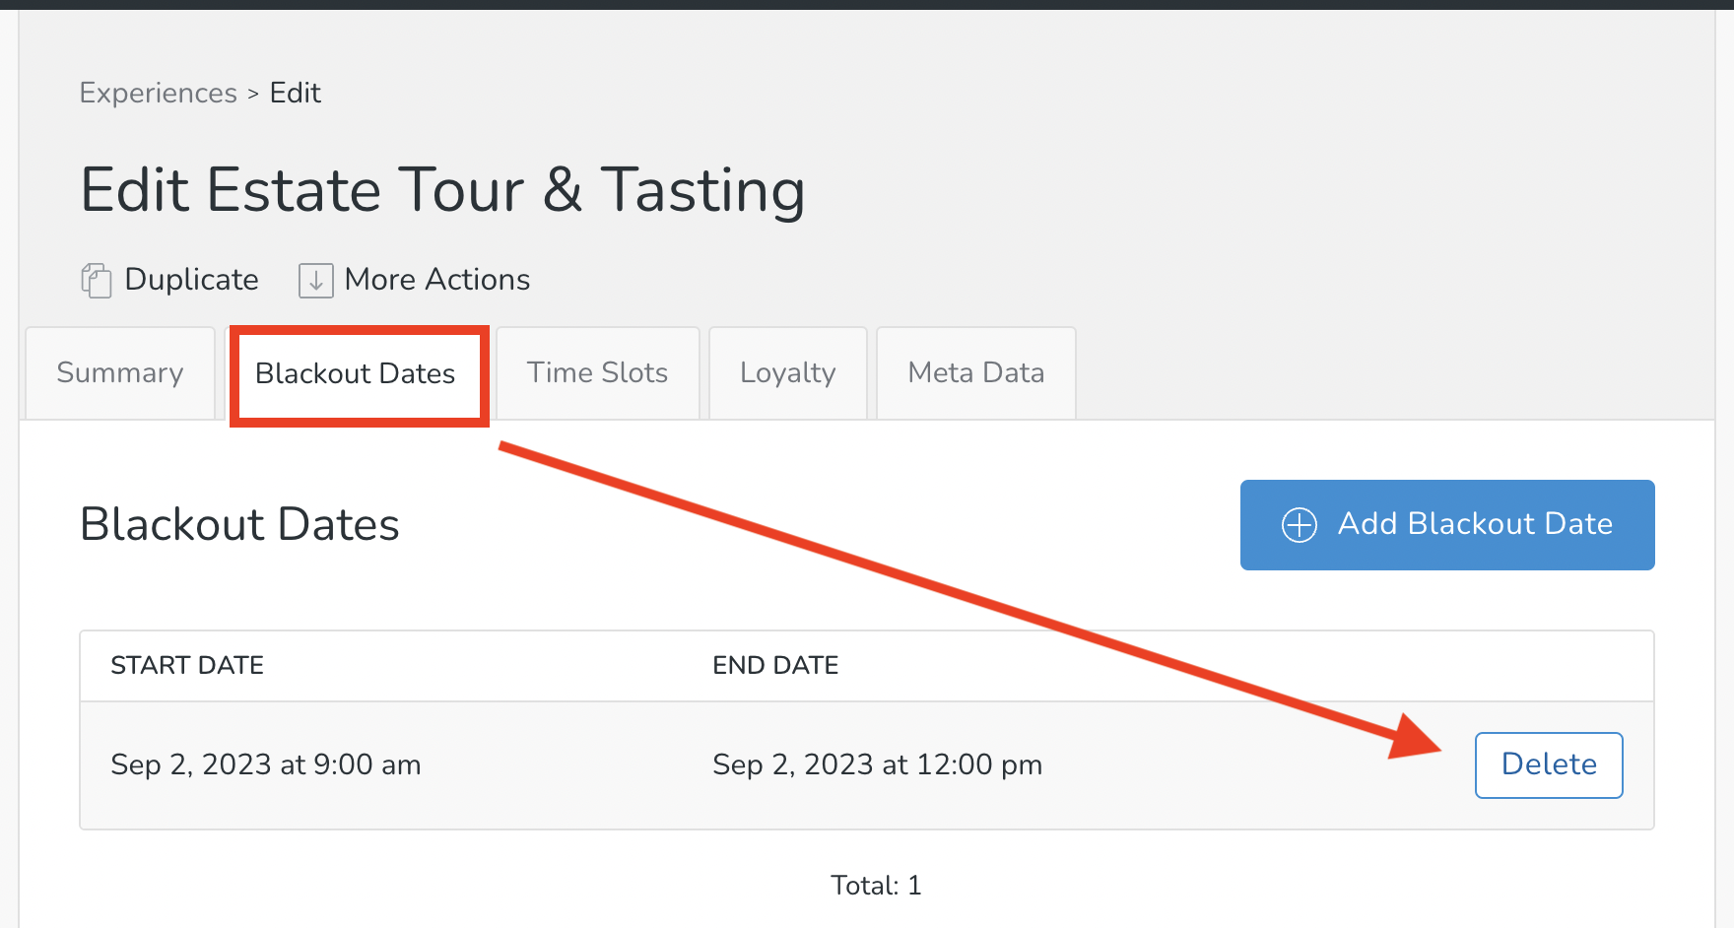Screen dimensions: 1734x928
Task: Open the Summary tab
Action: tap(120, 373)
